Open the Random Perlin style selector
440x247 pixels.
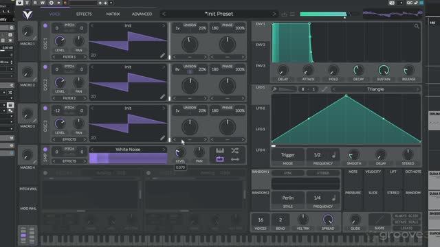click(x=288, y=198)
